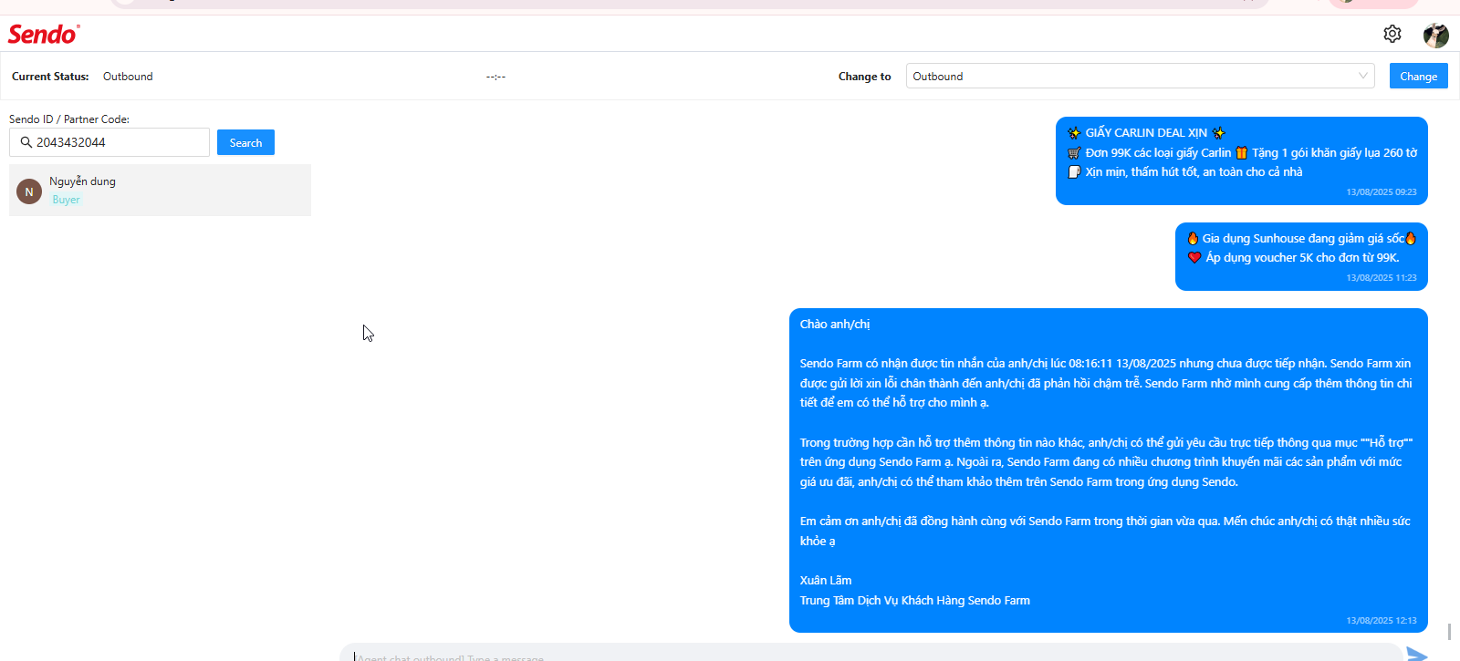Click the Change to label

pyautogui.click(x=864, y=77)
